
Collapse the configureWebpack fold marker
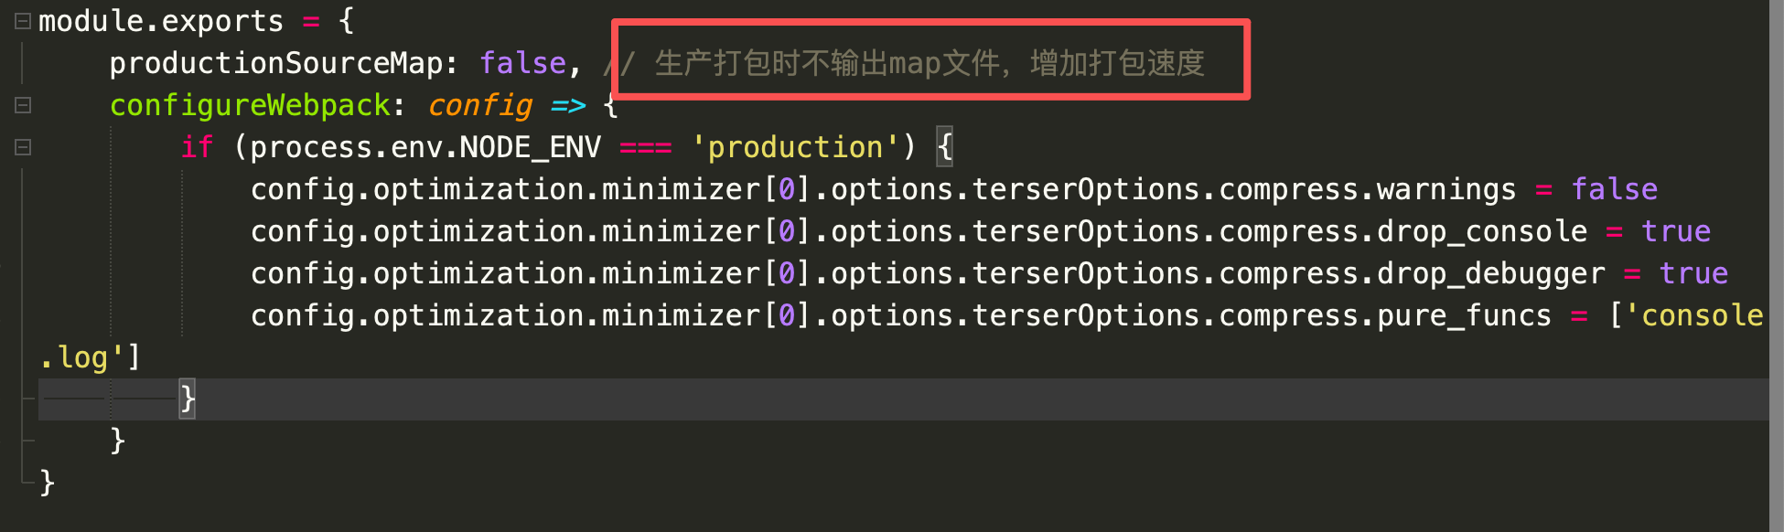[23, 105]
